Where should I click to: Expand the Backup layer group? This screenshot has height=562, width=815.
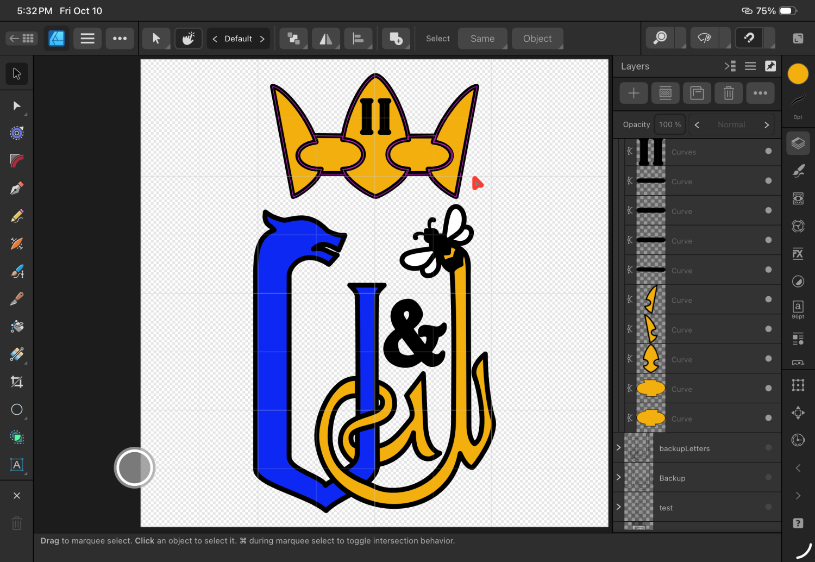tap(618, 477)
